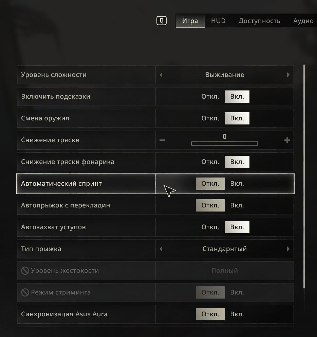Click prohibited icon next to Режим стриминга
The width and height of the screenshot is (317, 337).
tap(25, 292)
